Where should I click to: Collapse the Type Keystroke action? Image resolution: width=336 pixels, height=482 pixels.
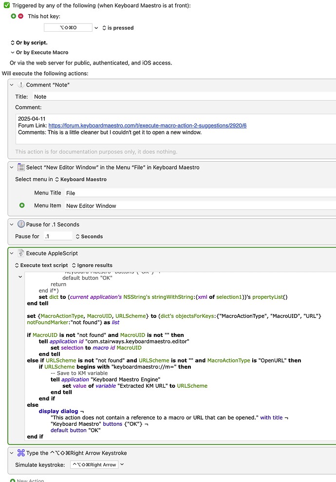[12, 453]
